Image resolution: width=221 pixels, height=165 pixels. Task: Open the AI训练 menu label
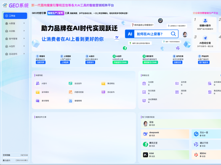pyautogui.click(x=12, y=31)
